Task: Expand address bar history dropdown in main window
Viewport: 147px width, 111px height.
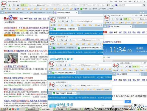Action: point(112,5)
